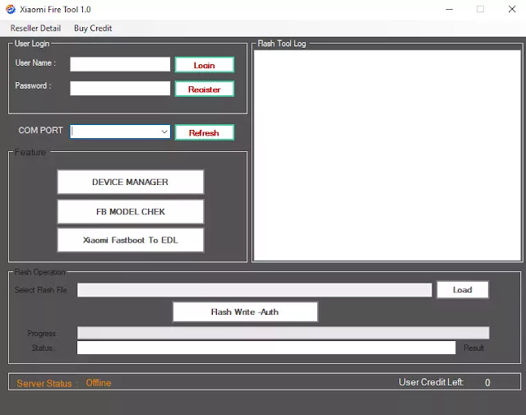This screenshot has width=526, height=415.
Task: Click the 'User Credit Left' label
Action: click(x=431, y=382)
